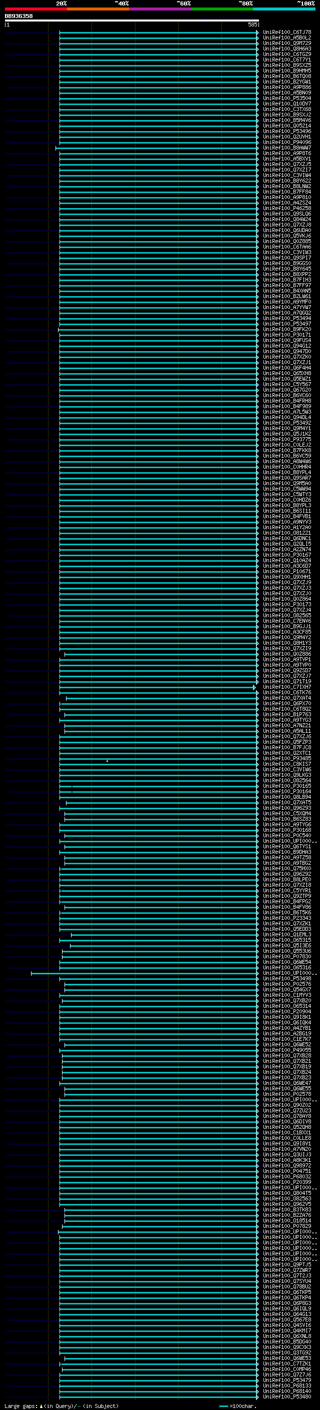Select the UniRef100_A9TVP1 label

click(x=287, y=660)
